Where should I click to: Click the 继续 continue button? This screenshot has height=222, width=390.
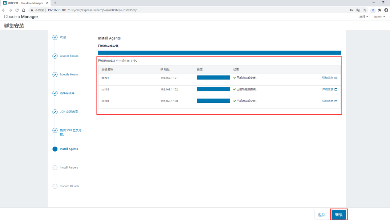pyautogui.click(x=339, y=215)
